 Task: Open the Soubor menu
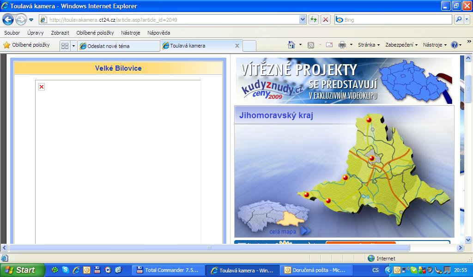pos(12,33)
